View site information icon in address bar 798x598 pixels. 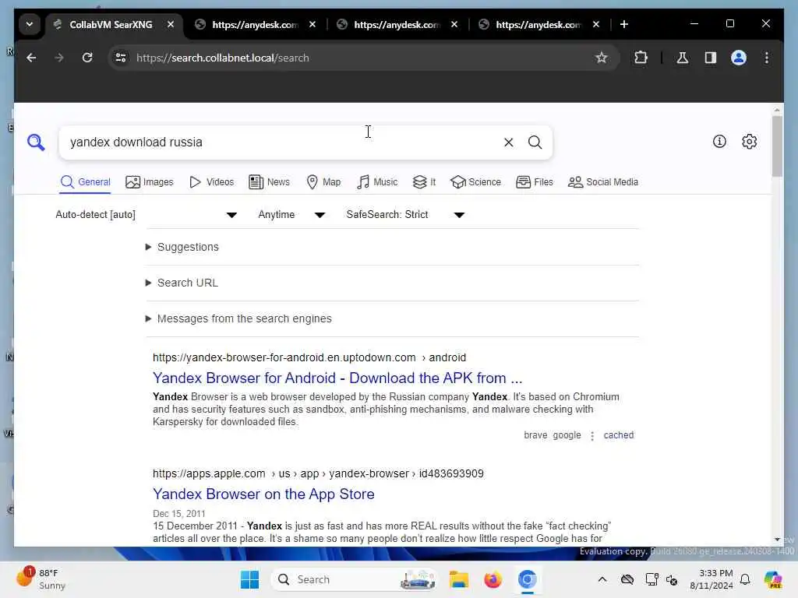(x=121, y=58)
